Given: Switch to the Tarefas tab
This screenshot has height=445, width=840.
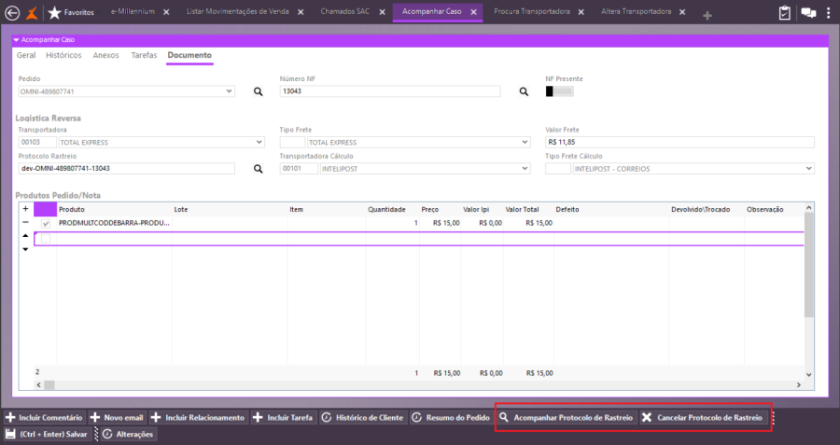Looking at the screenshot, I should 144,55.
